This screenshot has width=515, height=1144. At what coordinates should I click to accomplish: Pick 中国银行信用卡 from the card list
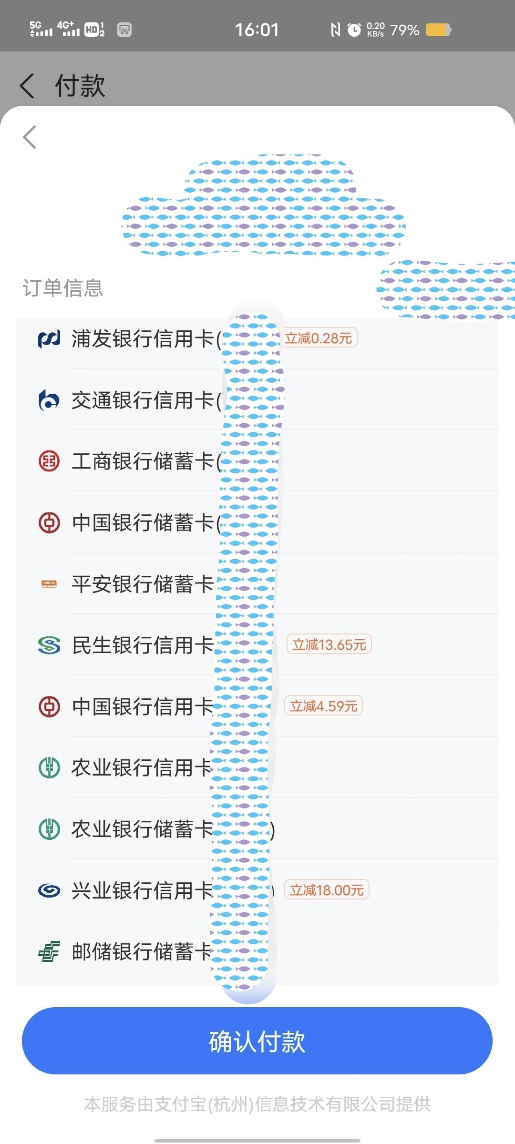coord(257,706)
